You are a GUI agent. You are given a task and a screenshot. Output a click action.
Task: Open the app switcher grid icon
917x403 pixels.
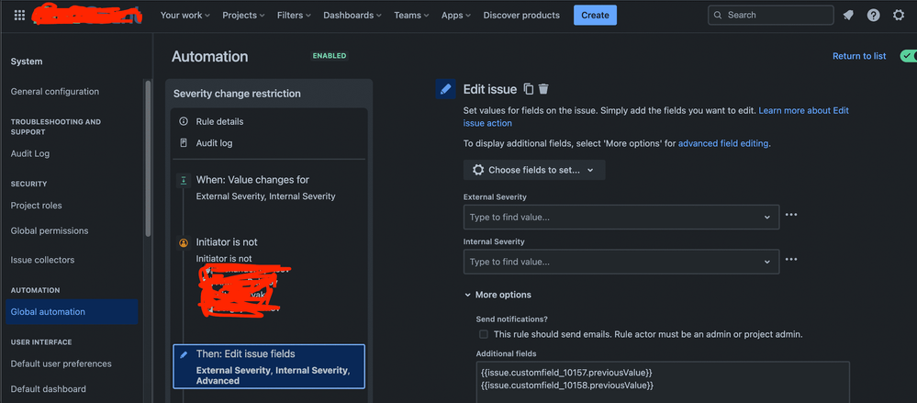click(x=19, y=16)
